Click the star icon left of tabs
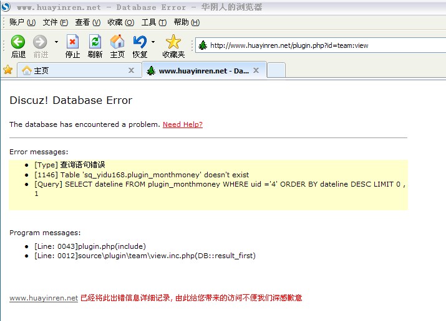The height and width of the screenshot is (321, 446). pyautogui.click(x=8, y=70)
